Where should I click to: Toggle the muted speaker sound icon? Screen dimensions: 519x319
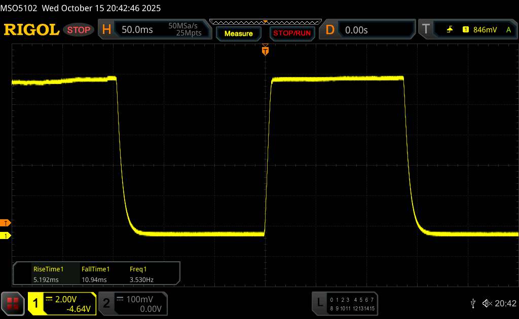[x=487, y=303]
